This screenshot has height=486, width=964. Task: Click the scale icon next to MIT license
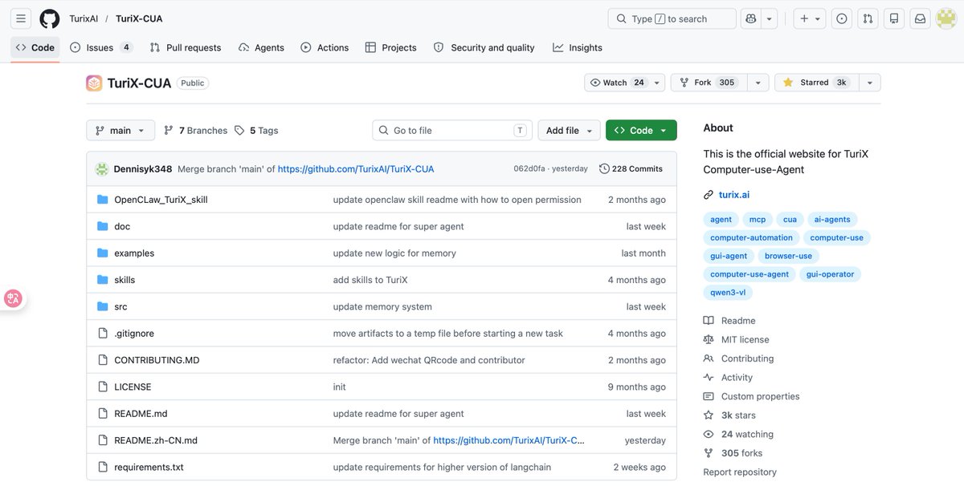click(x=709, y=340)
